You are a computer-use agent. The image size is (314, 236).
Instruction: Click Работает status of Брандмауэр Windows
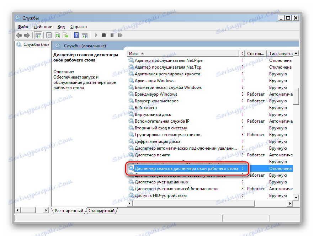[256, 94]
